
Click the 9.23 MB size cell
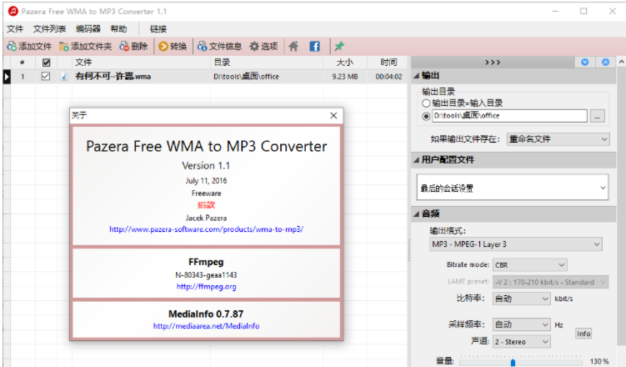pos(345,76)
